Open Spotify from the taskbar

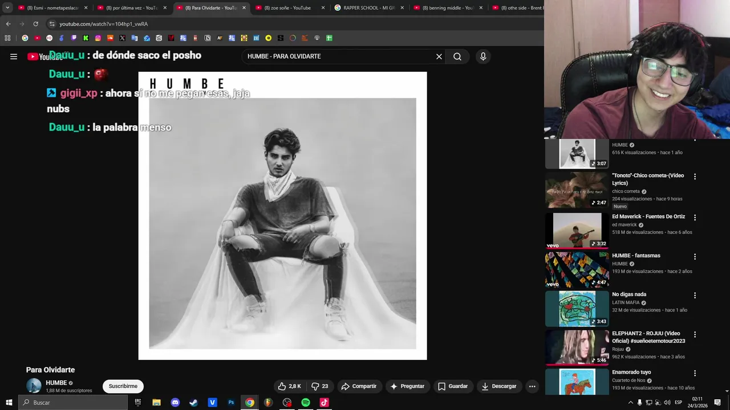pyautogui.click(x=306, y=403)
